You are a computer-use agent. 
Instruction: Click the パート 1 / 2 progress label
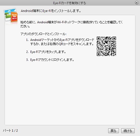click(x=10, y=131)
